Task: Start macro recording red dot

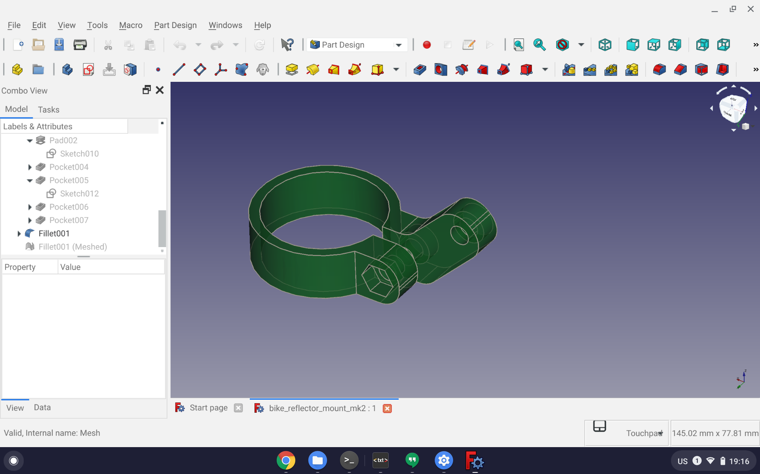Action: click(x=427, y=45)
